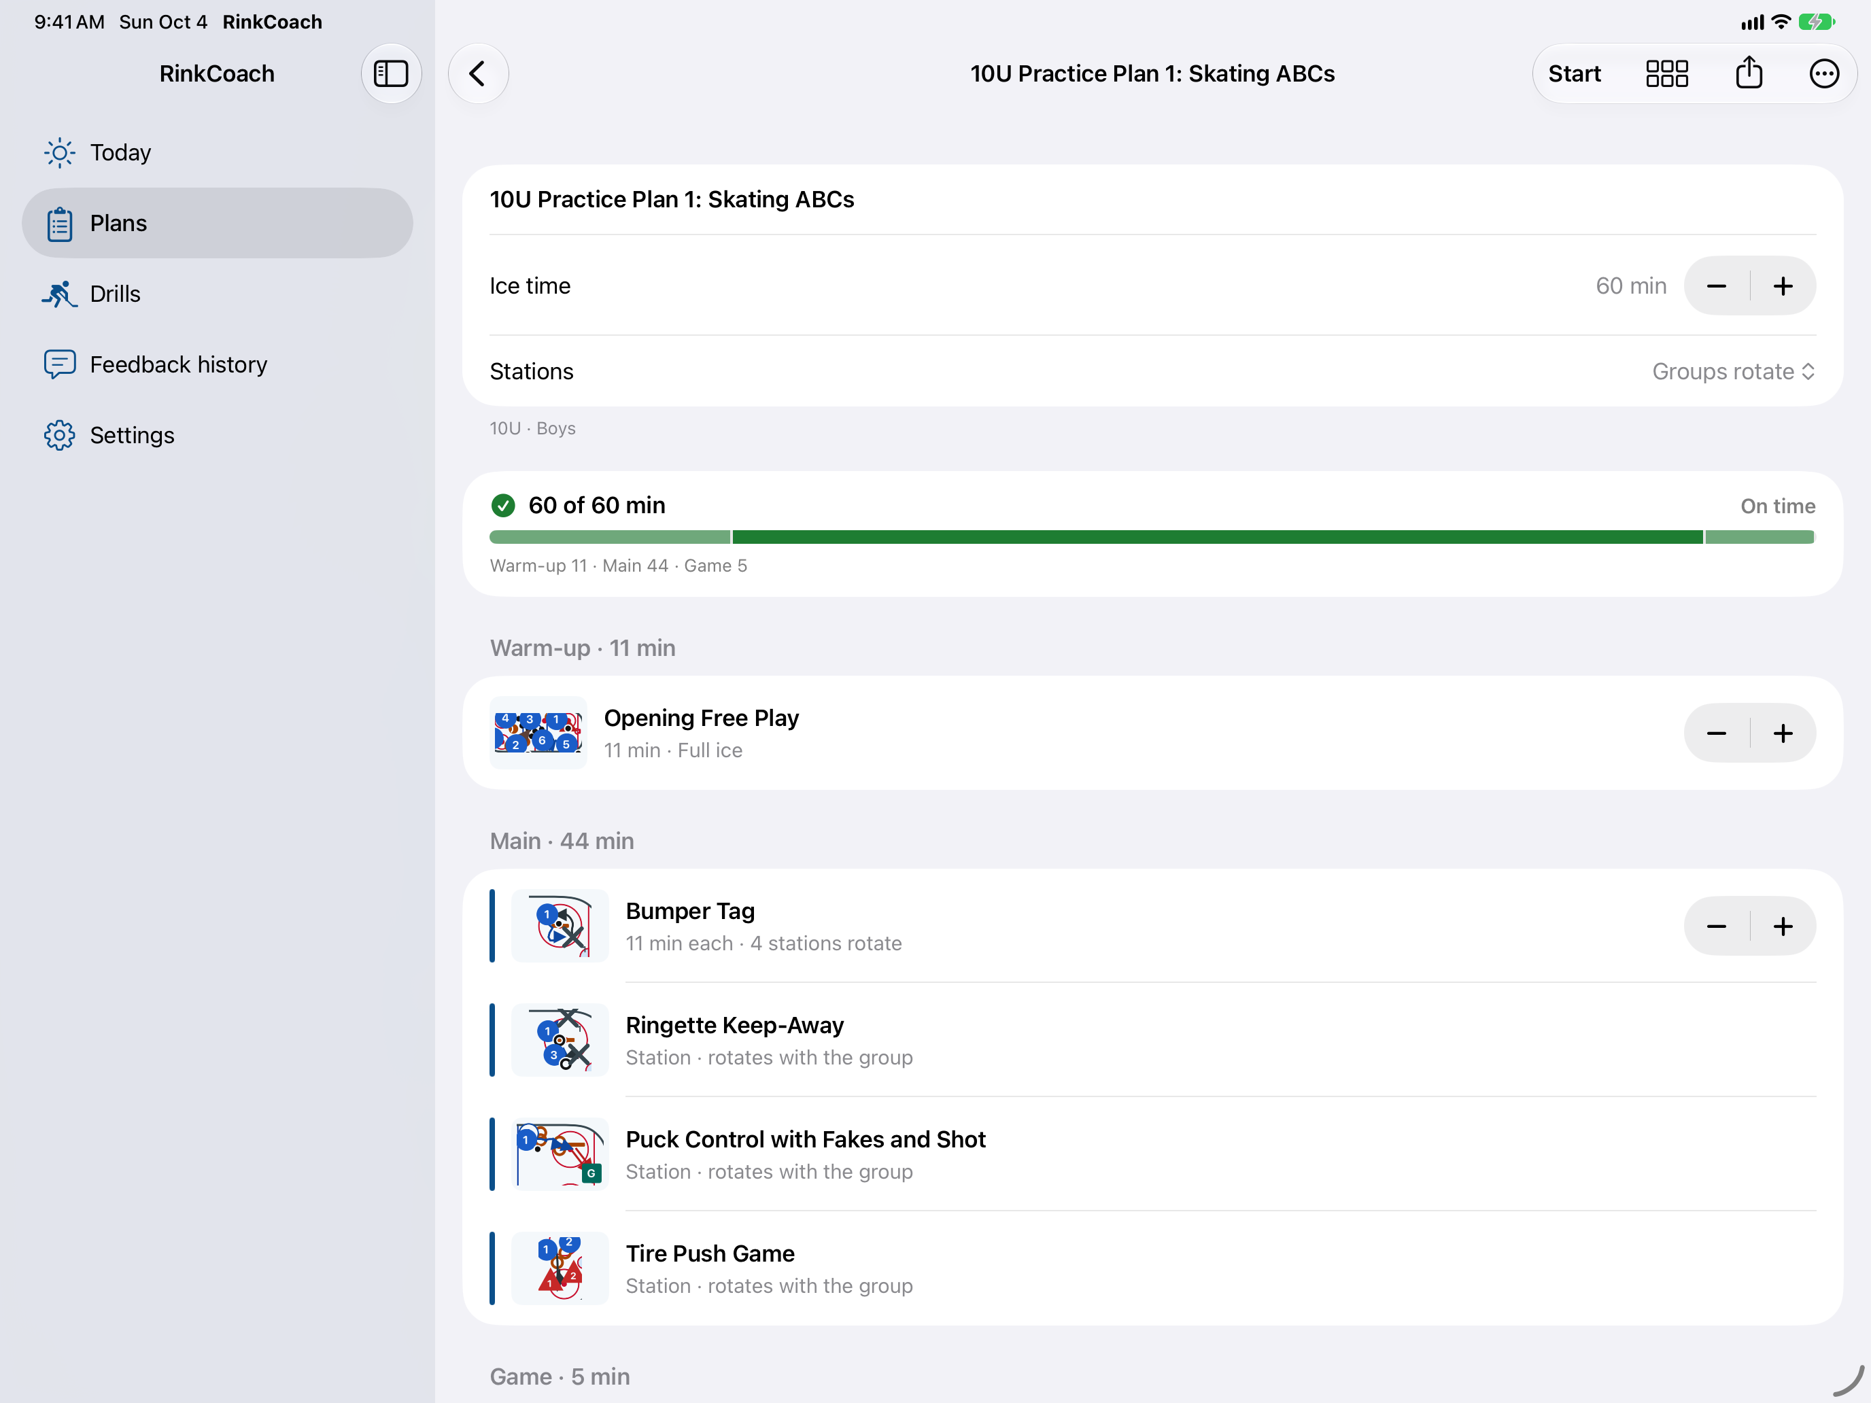Screen dimensions: 1871x1403
Task: Open Today in the sidebar
Action: [x=218, y=152]
